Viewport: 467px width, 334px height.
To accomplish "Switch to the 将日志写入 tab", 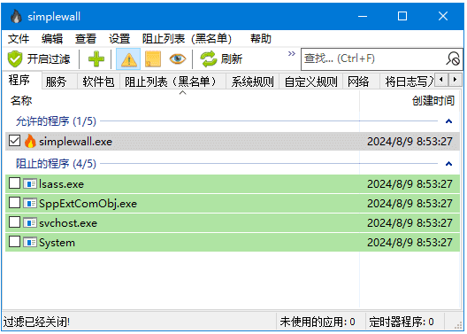I will pos(408,82).
